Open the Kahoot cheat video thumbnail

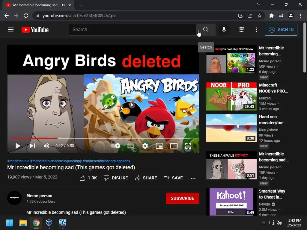coord(231,202)
